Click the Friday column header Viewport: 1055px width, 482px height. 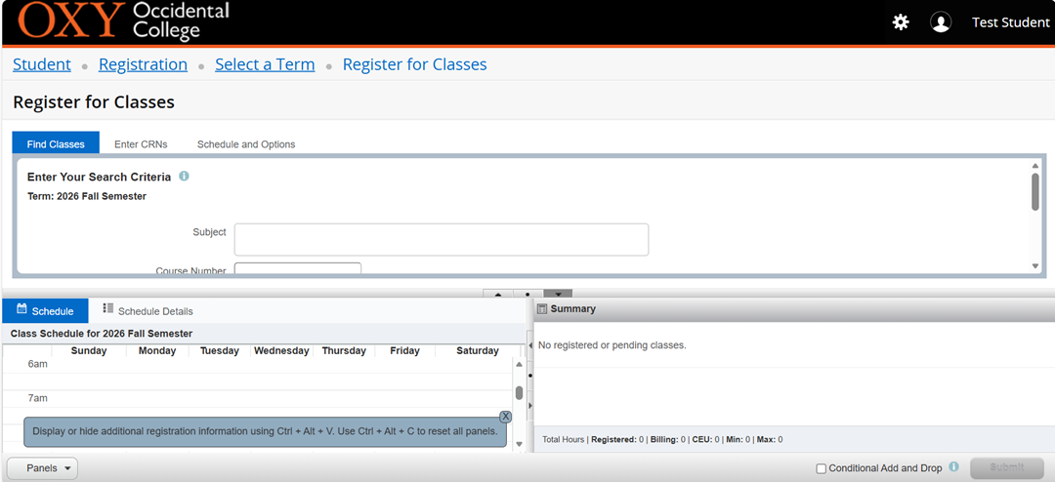click(404, 350)
